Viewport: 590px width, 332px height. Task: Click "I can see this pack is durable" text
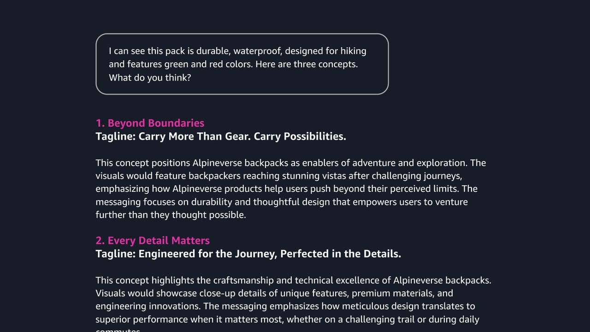[x=169, y=51]
